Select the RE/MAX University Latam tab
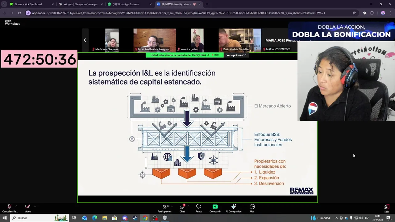 pyautogui.click(x=178, y=4)
